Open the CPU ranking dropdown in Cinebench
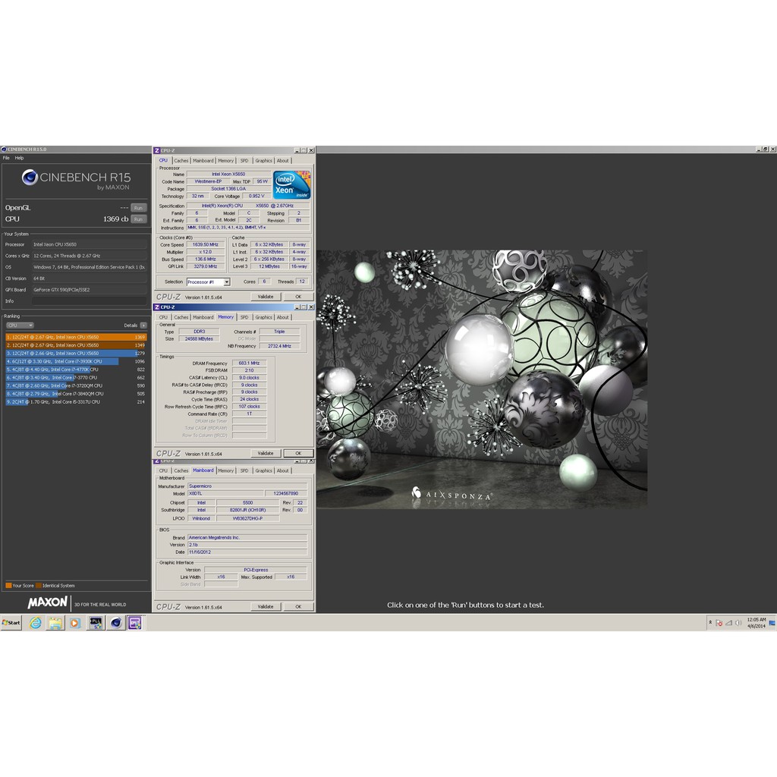This screenshot has height=777, width=777. pyautogui.click(x=19, y=325)
